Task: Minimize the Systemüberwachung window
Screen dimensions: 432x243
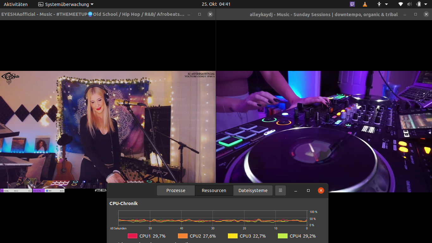Action: [x=296, y=190]
